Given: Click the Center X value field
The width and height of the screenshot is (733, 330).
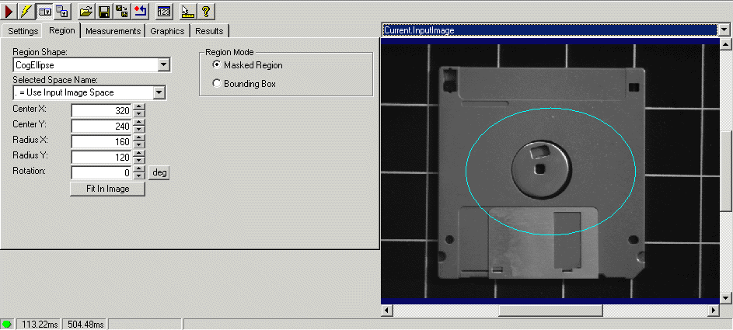Looking at the screenshot, I should pos(102,110).
